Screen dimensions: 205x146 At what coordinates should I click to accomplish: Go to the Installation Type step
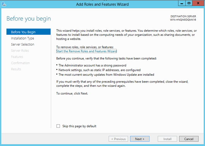point(22,38)
